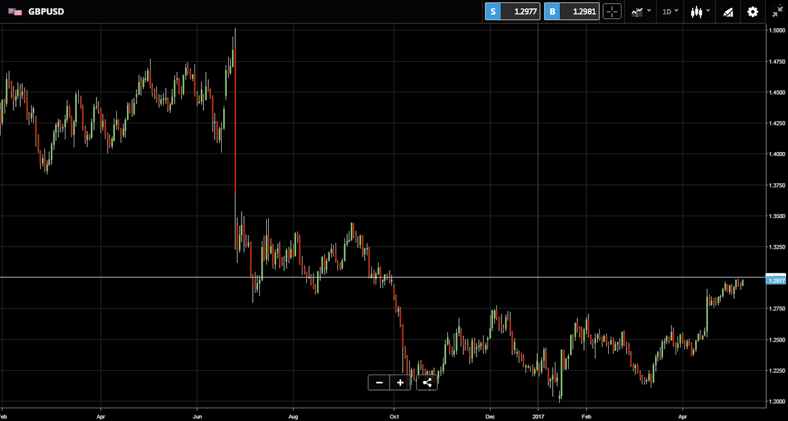Open chart settings gear

pos(753,11)
